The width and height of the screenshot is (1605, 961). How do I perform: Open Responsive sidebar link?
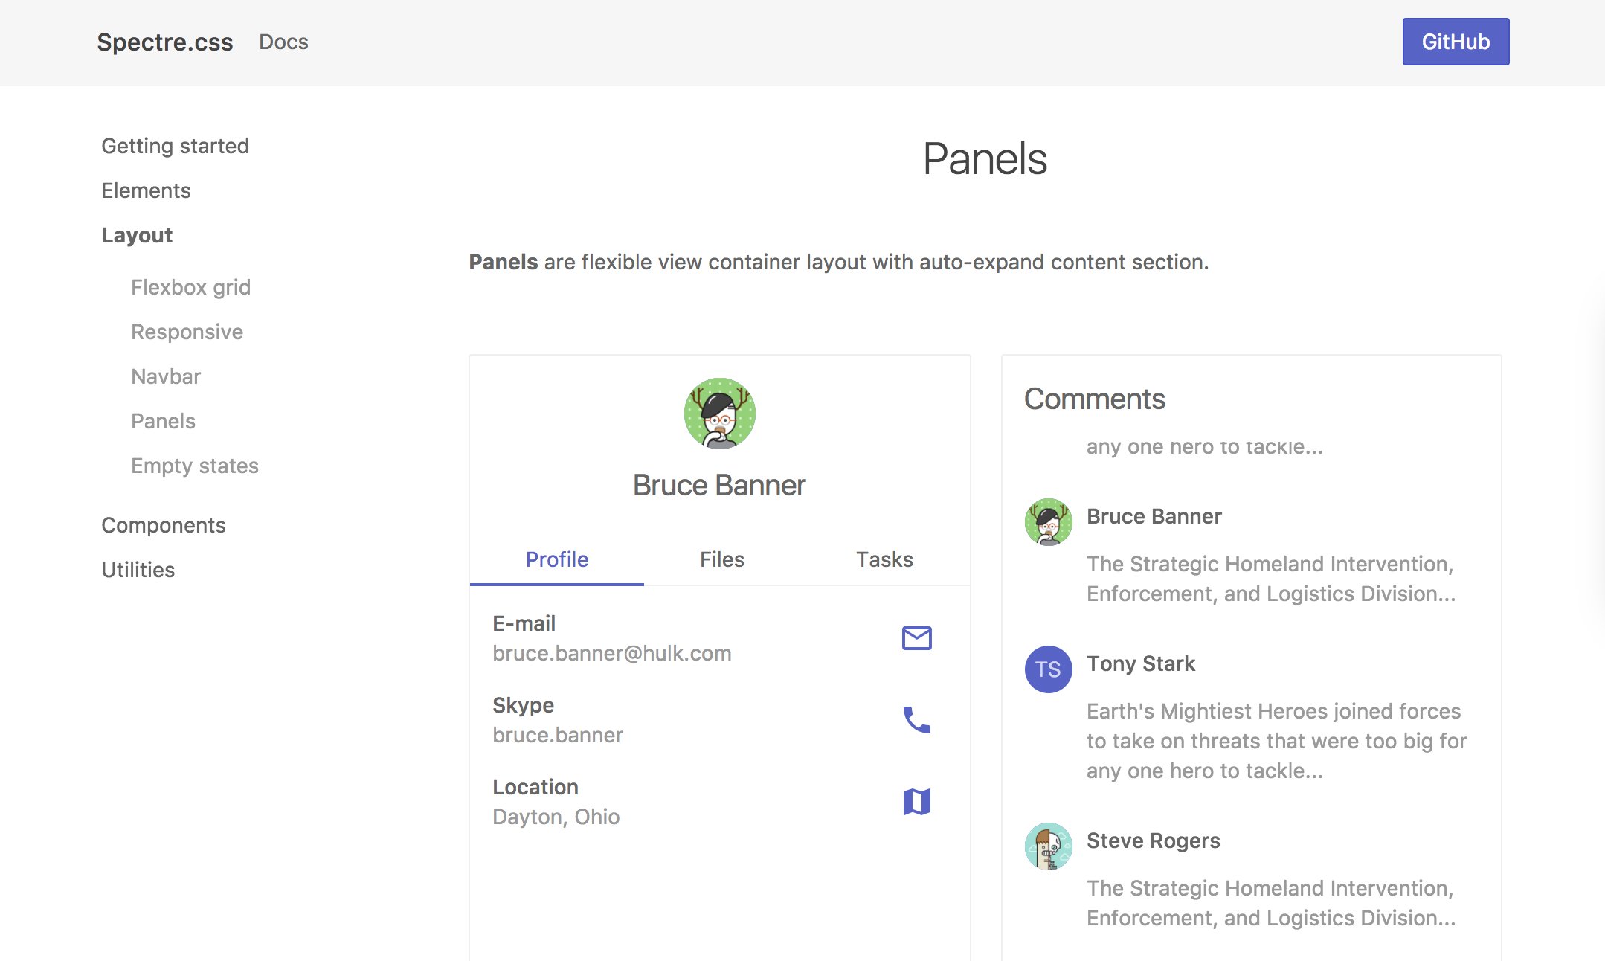[x=187, y=332]
